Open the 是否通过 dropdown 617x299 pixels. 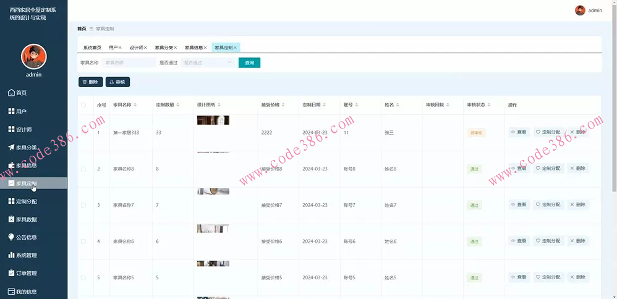coord(208,62)
